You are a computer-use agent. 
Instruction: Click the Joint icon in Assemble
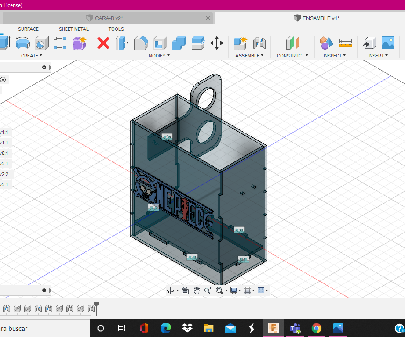coord(259,43)
